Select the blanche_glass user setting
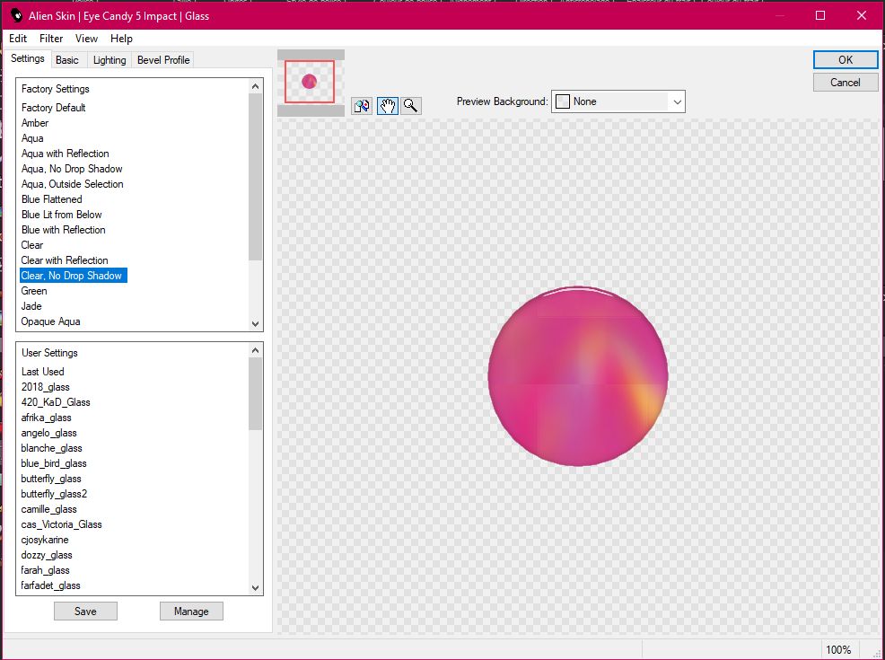 (51, 448)
